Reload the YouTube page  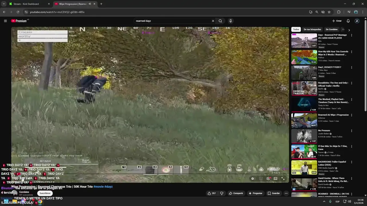click(x=18, y=12)
